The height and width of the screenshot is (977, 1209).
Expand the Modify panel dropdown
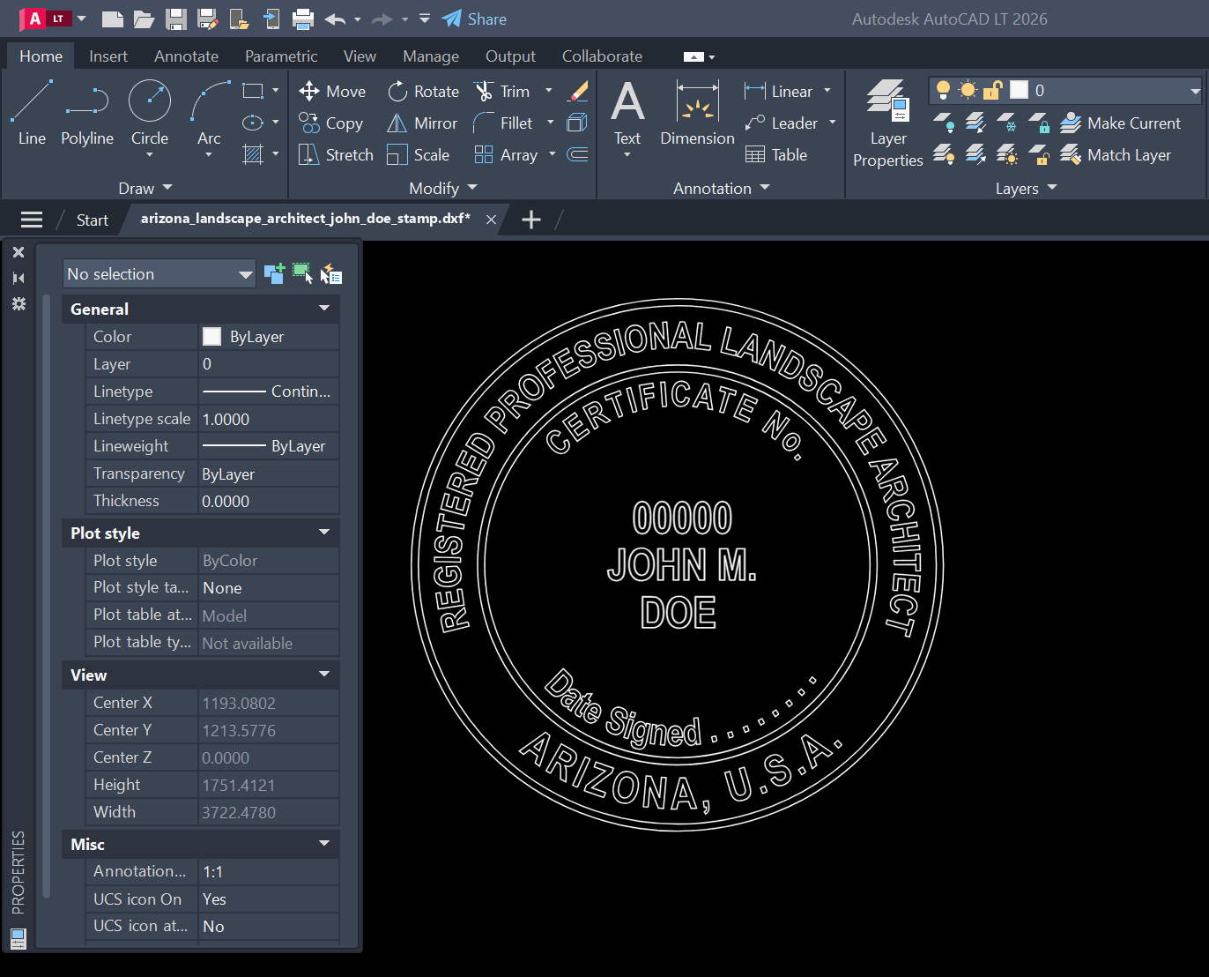[443, 188]
